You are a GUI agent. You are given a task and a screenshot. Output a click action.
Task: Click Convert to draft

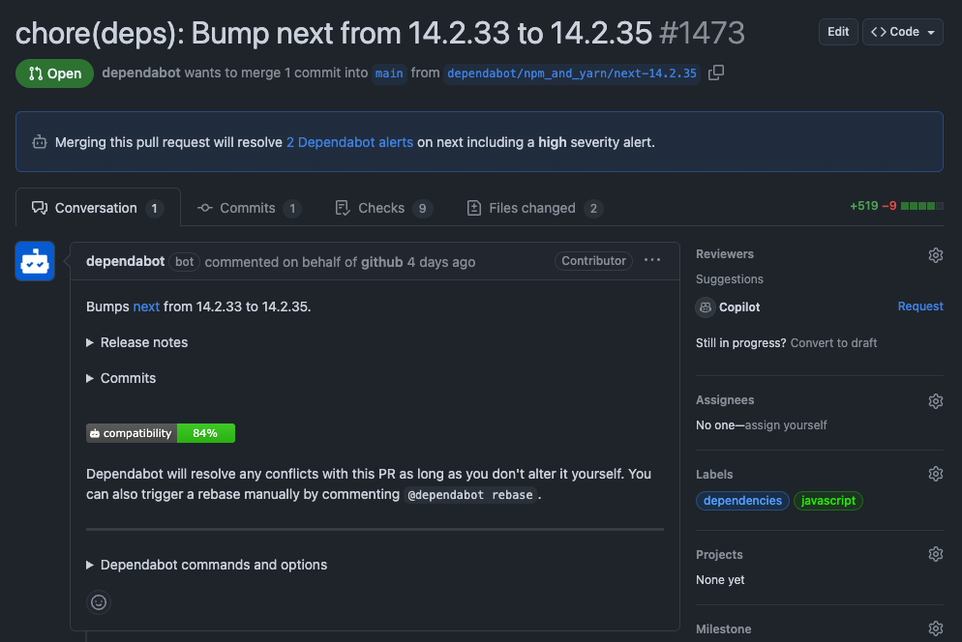(x=833, y=343)
